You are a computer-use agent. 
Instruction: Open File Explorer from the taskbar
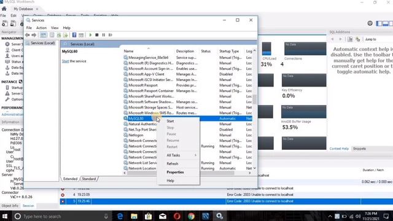(134, 216)
